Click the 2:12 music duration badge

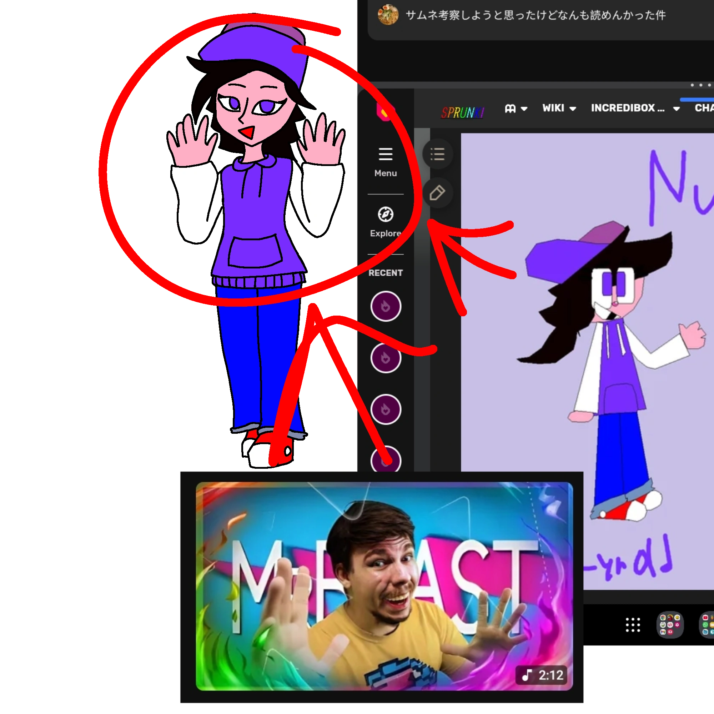(x=542, y=675)
